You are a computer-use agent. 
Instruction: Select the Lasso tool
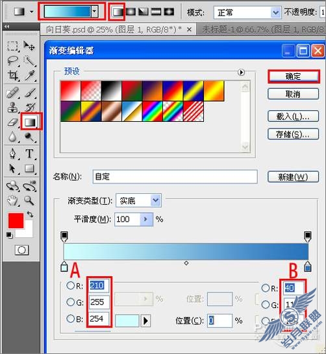click(12, 60)
